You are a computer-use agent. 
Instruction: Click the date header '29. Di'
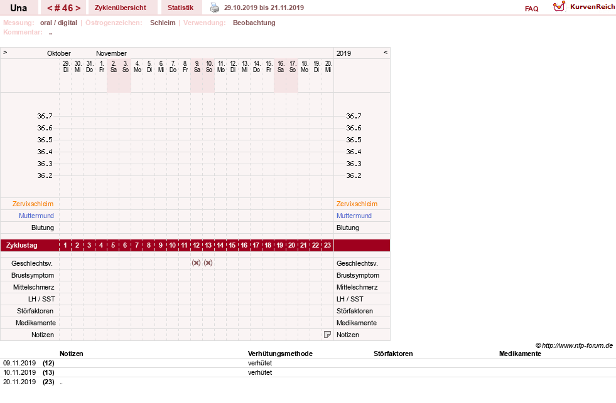click(x=66, y=66)
